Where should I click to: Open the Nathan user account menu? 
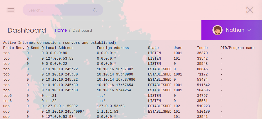point(235,30)
